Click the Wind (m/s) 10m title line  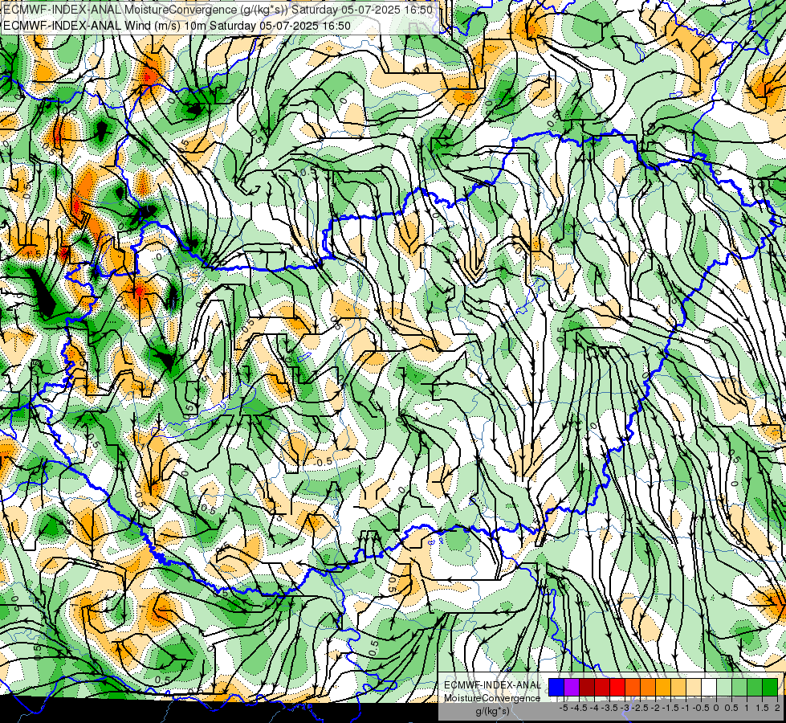(177, 26)
